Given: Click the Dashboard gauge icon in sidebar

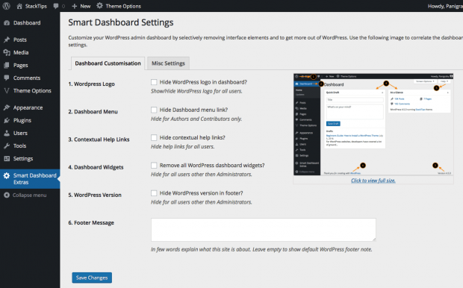Looking at the screenshot, I should tap(7, 22).
